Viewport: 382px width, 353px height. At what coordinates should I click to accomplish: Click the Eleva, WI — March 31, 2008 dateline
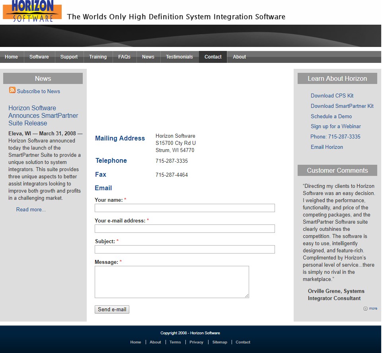(x=45, y=133)
